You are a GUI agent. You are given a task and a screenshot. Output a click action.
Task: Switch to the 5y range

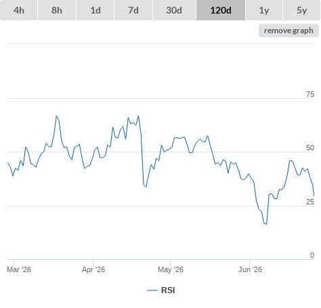[x=301, y=10]
